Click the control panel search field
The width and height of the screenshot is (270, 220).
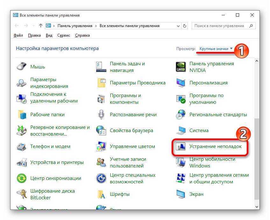pyautogui.click(x=220, y=26)
